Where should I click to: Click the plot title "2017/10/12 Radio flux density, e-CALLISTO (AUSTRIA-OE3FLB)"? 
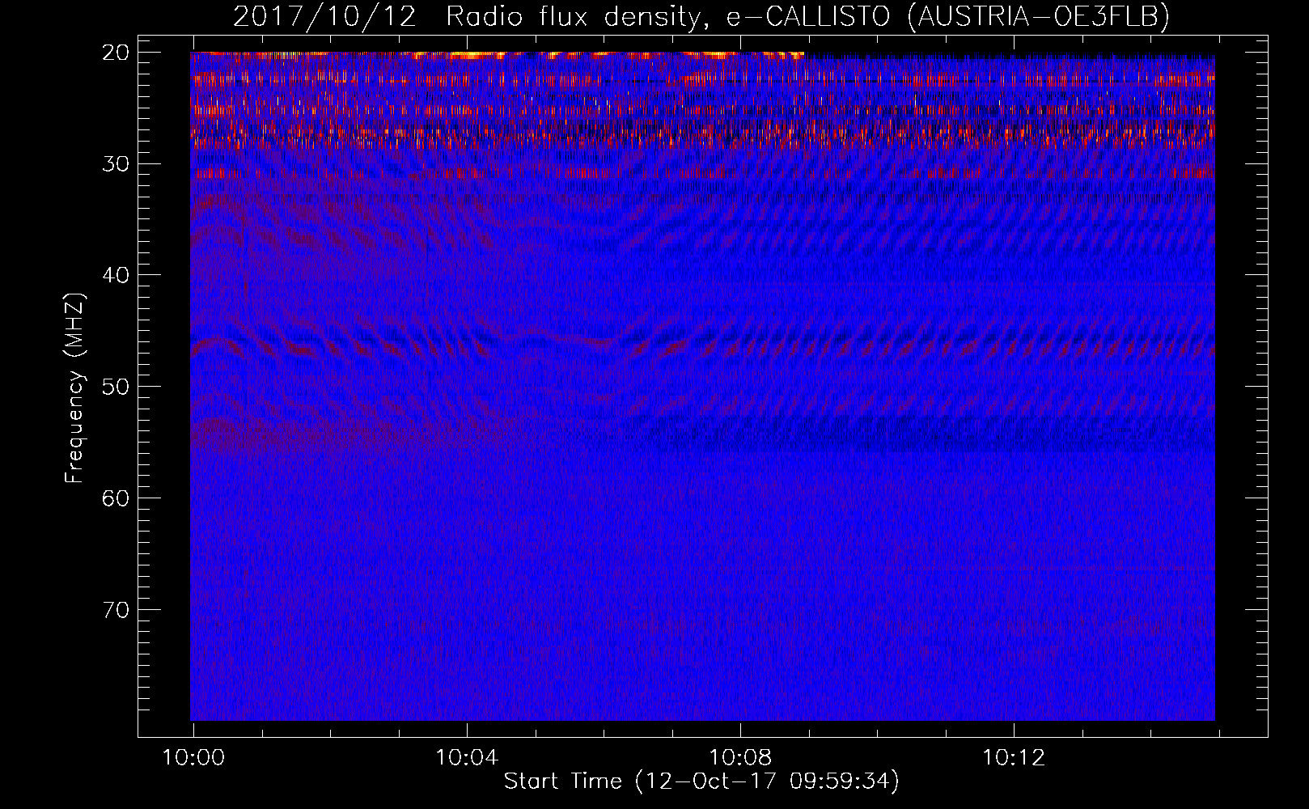[x=701, y=16]
